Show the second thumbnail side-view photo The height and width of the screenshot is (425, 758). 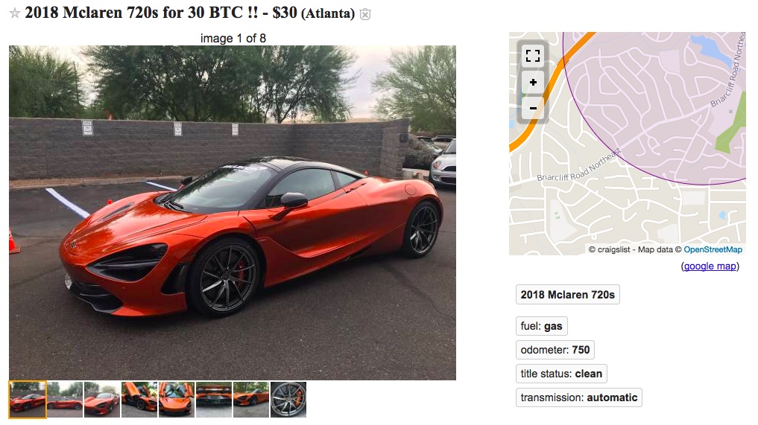[65, 400]
